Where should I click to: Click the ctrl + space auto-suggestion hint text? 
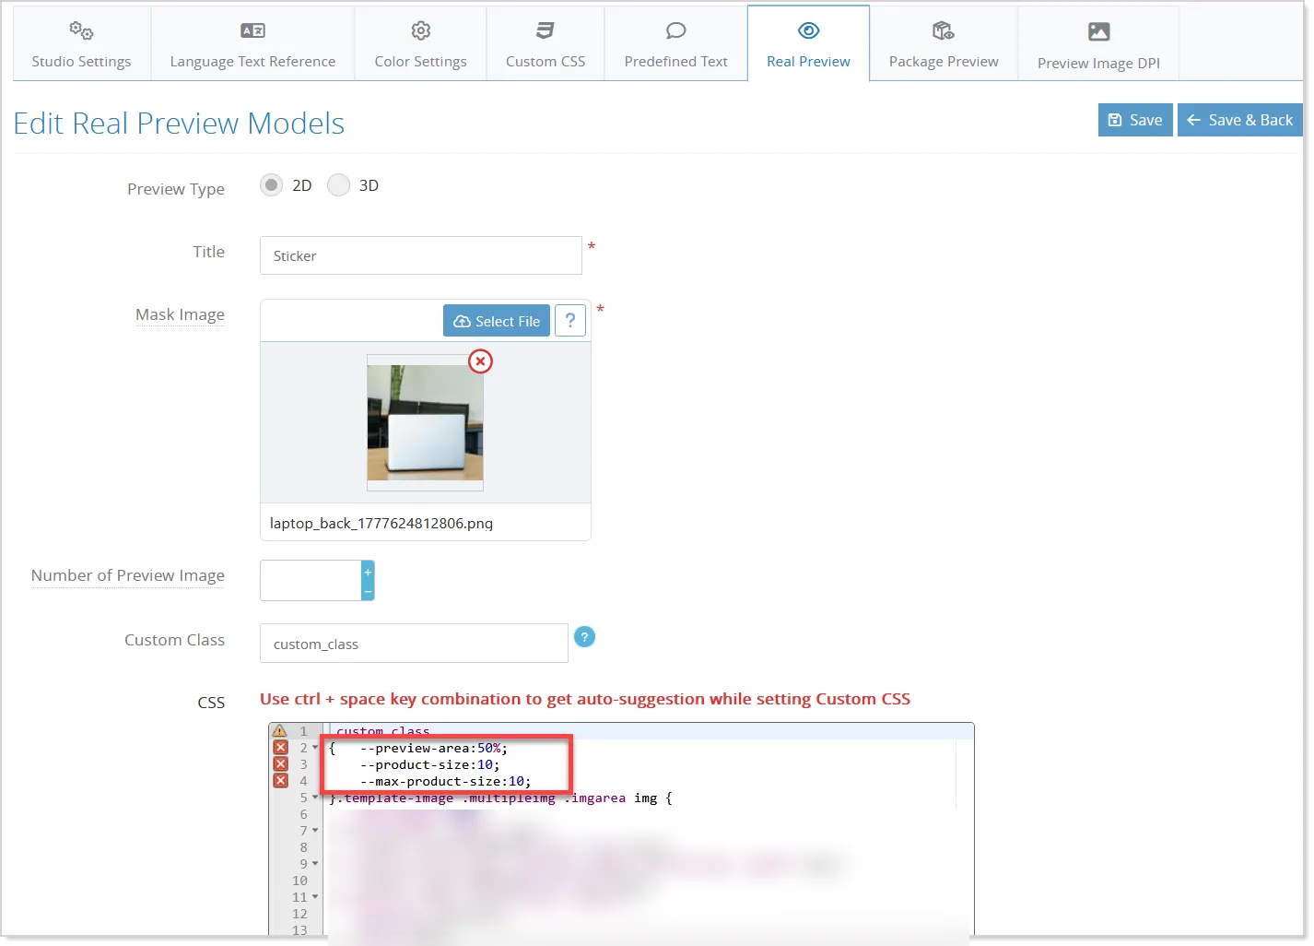tap(585, 699)
